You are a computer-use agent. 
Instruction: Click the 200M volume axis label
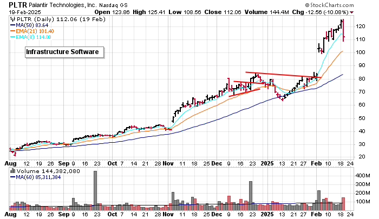click(363, 193)
